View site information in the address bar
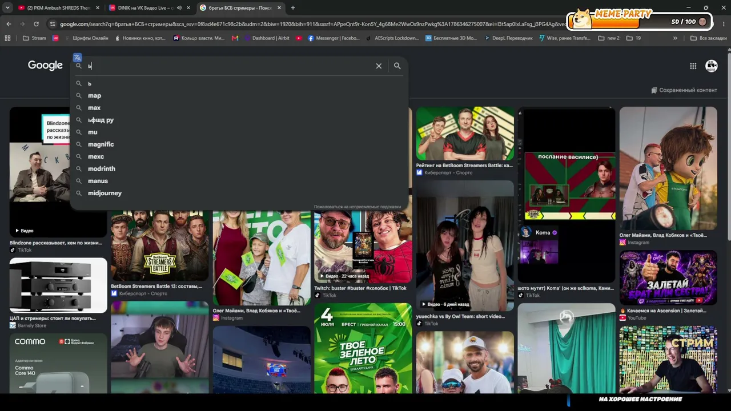 pyautogui.click(x=53, y=24)
